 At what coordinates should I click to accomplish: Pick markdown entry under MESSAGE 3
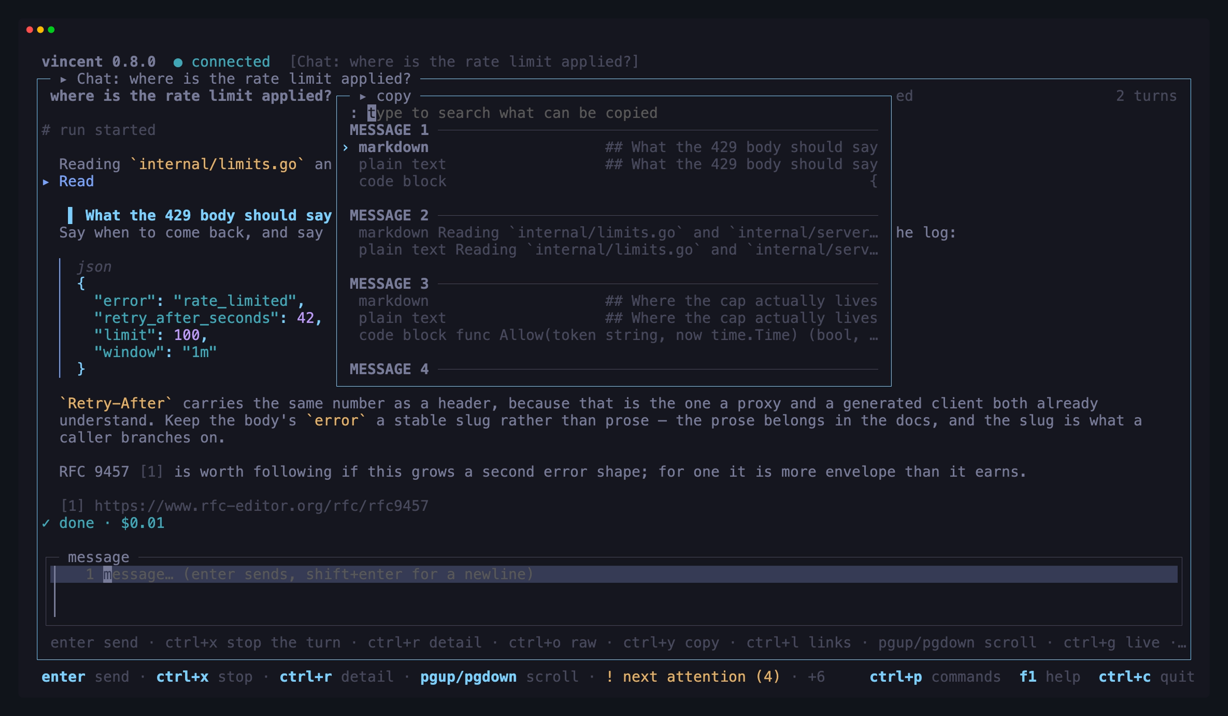(613, 301)
